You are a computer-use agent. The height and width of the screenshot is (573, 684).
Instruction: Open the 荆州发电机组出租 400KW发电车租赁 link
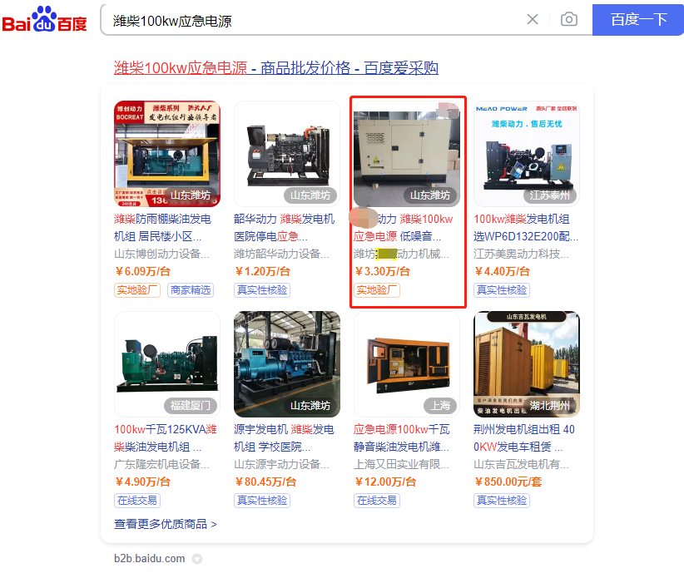click(x=524, y=437)
